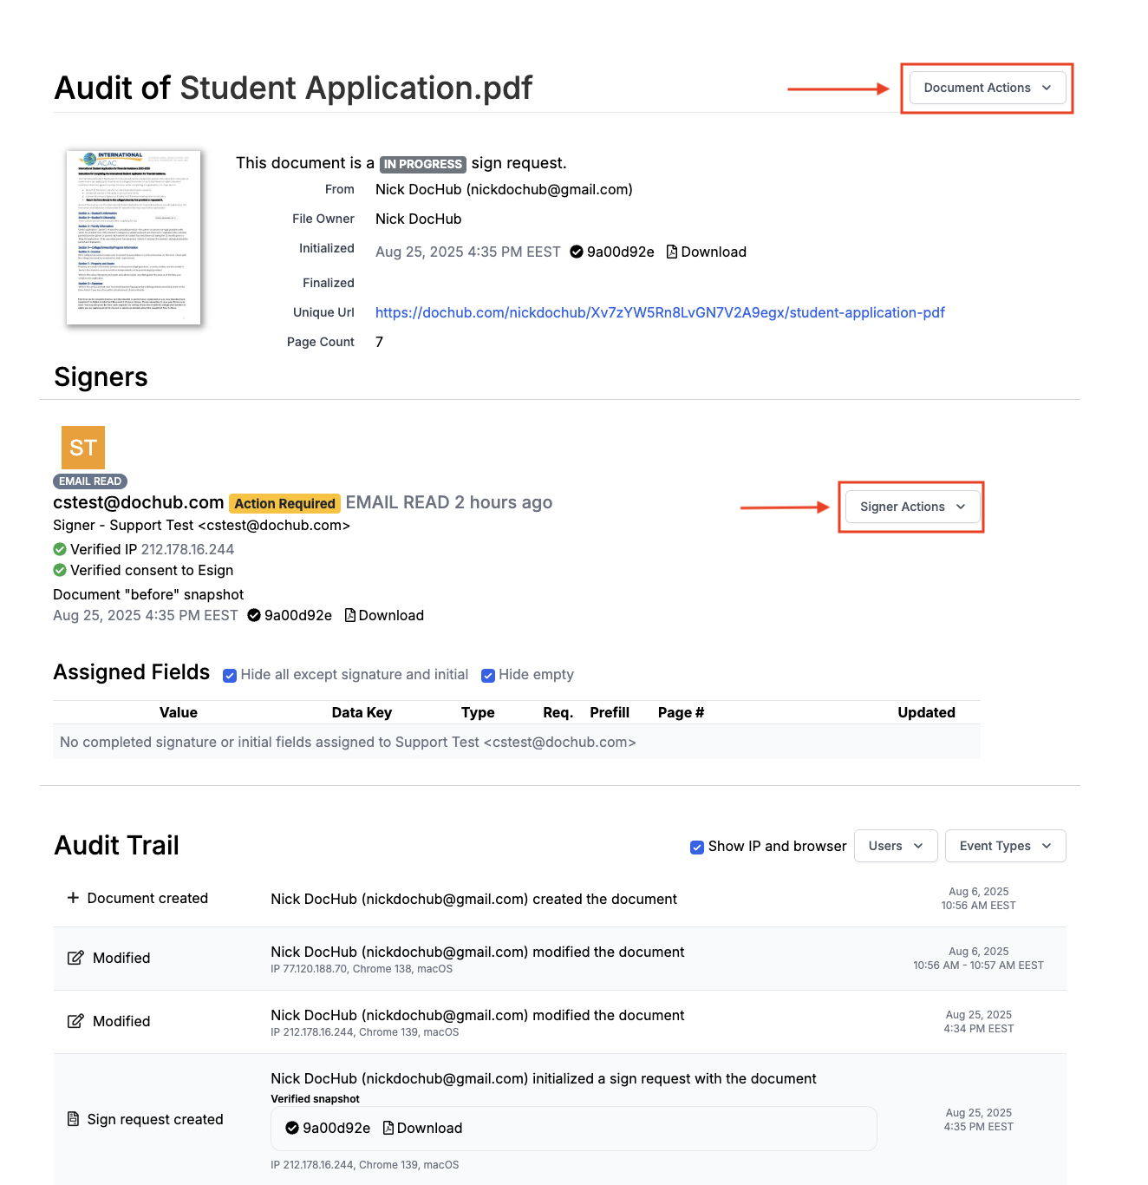Image resolution: width=1148 pixels, height=1185 pixels.
Task: Click the document icon beside Sign request created
Action: click(x=74, y=1119)
